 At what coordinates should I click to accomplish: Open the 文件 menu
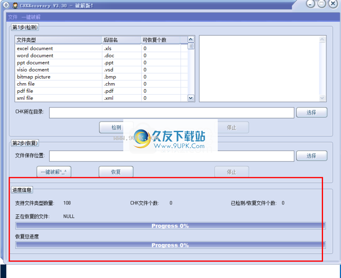(13, 17)
